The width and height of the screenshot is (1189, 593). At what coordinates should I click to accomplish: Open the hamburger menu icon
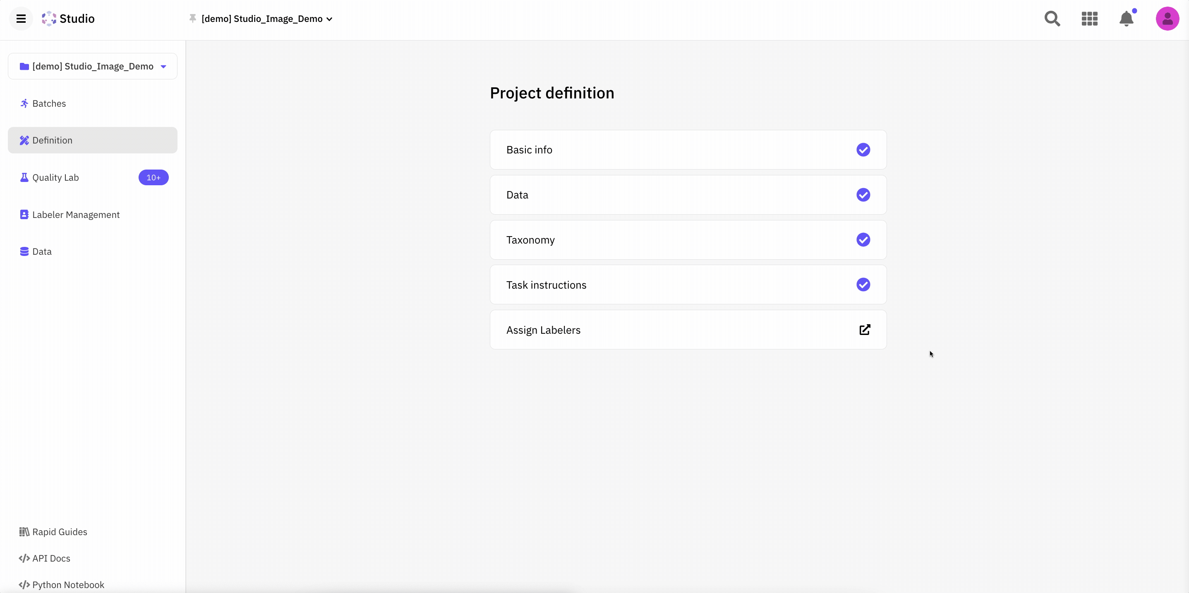21,19
